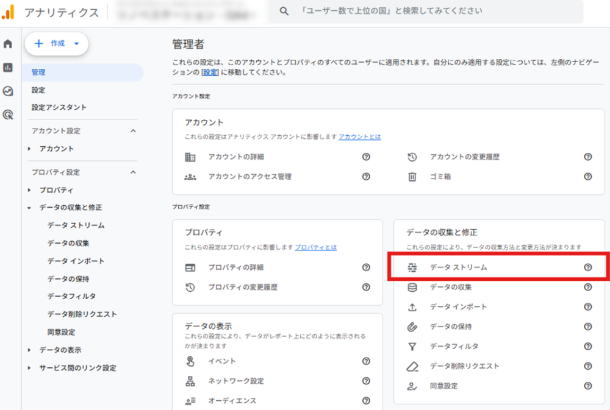Select 設定アシスタント in the sidebar

[x=59, y=107]
